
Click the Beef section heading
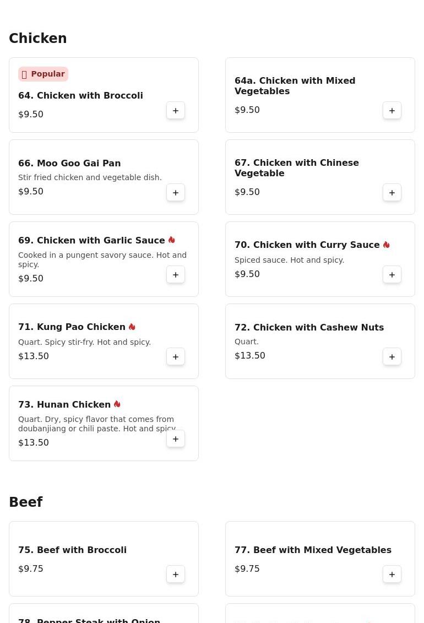click(26, 502)
